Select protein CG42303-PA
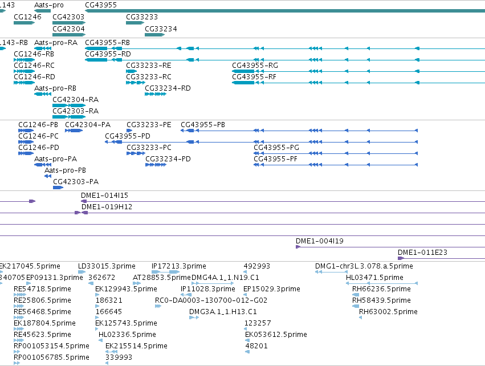Screen dimensions: 485x366 [58, 188]
